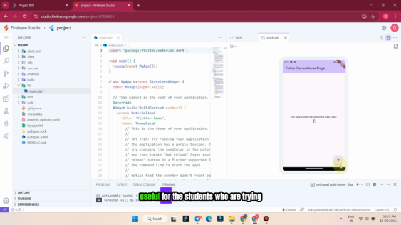Reload the Android preview
This screenshot has width=401, height=225.
click(x=231, y=46)
